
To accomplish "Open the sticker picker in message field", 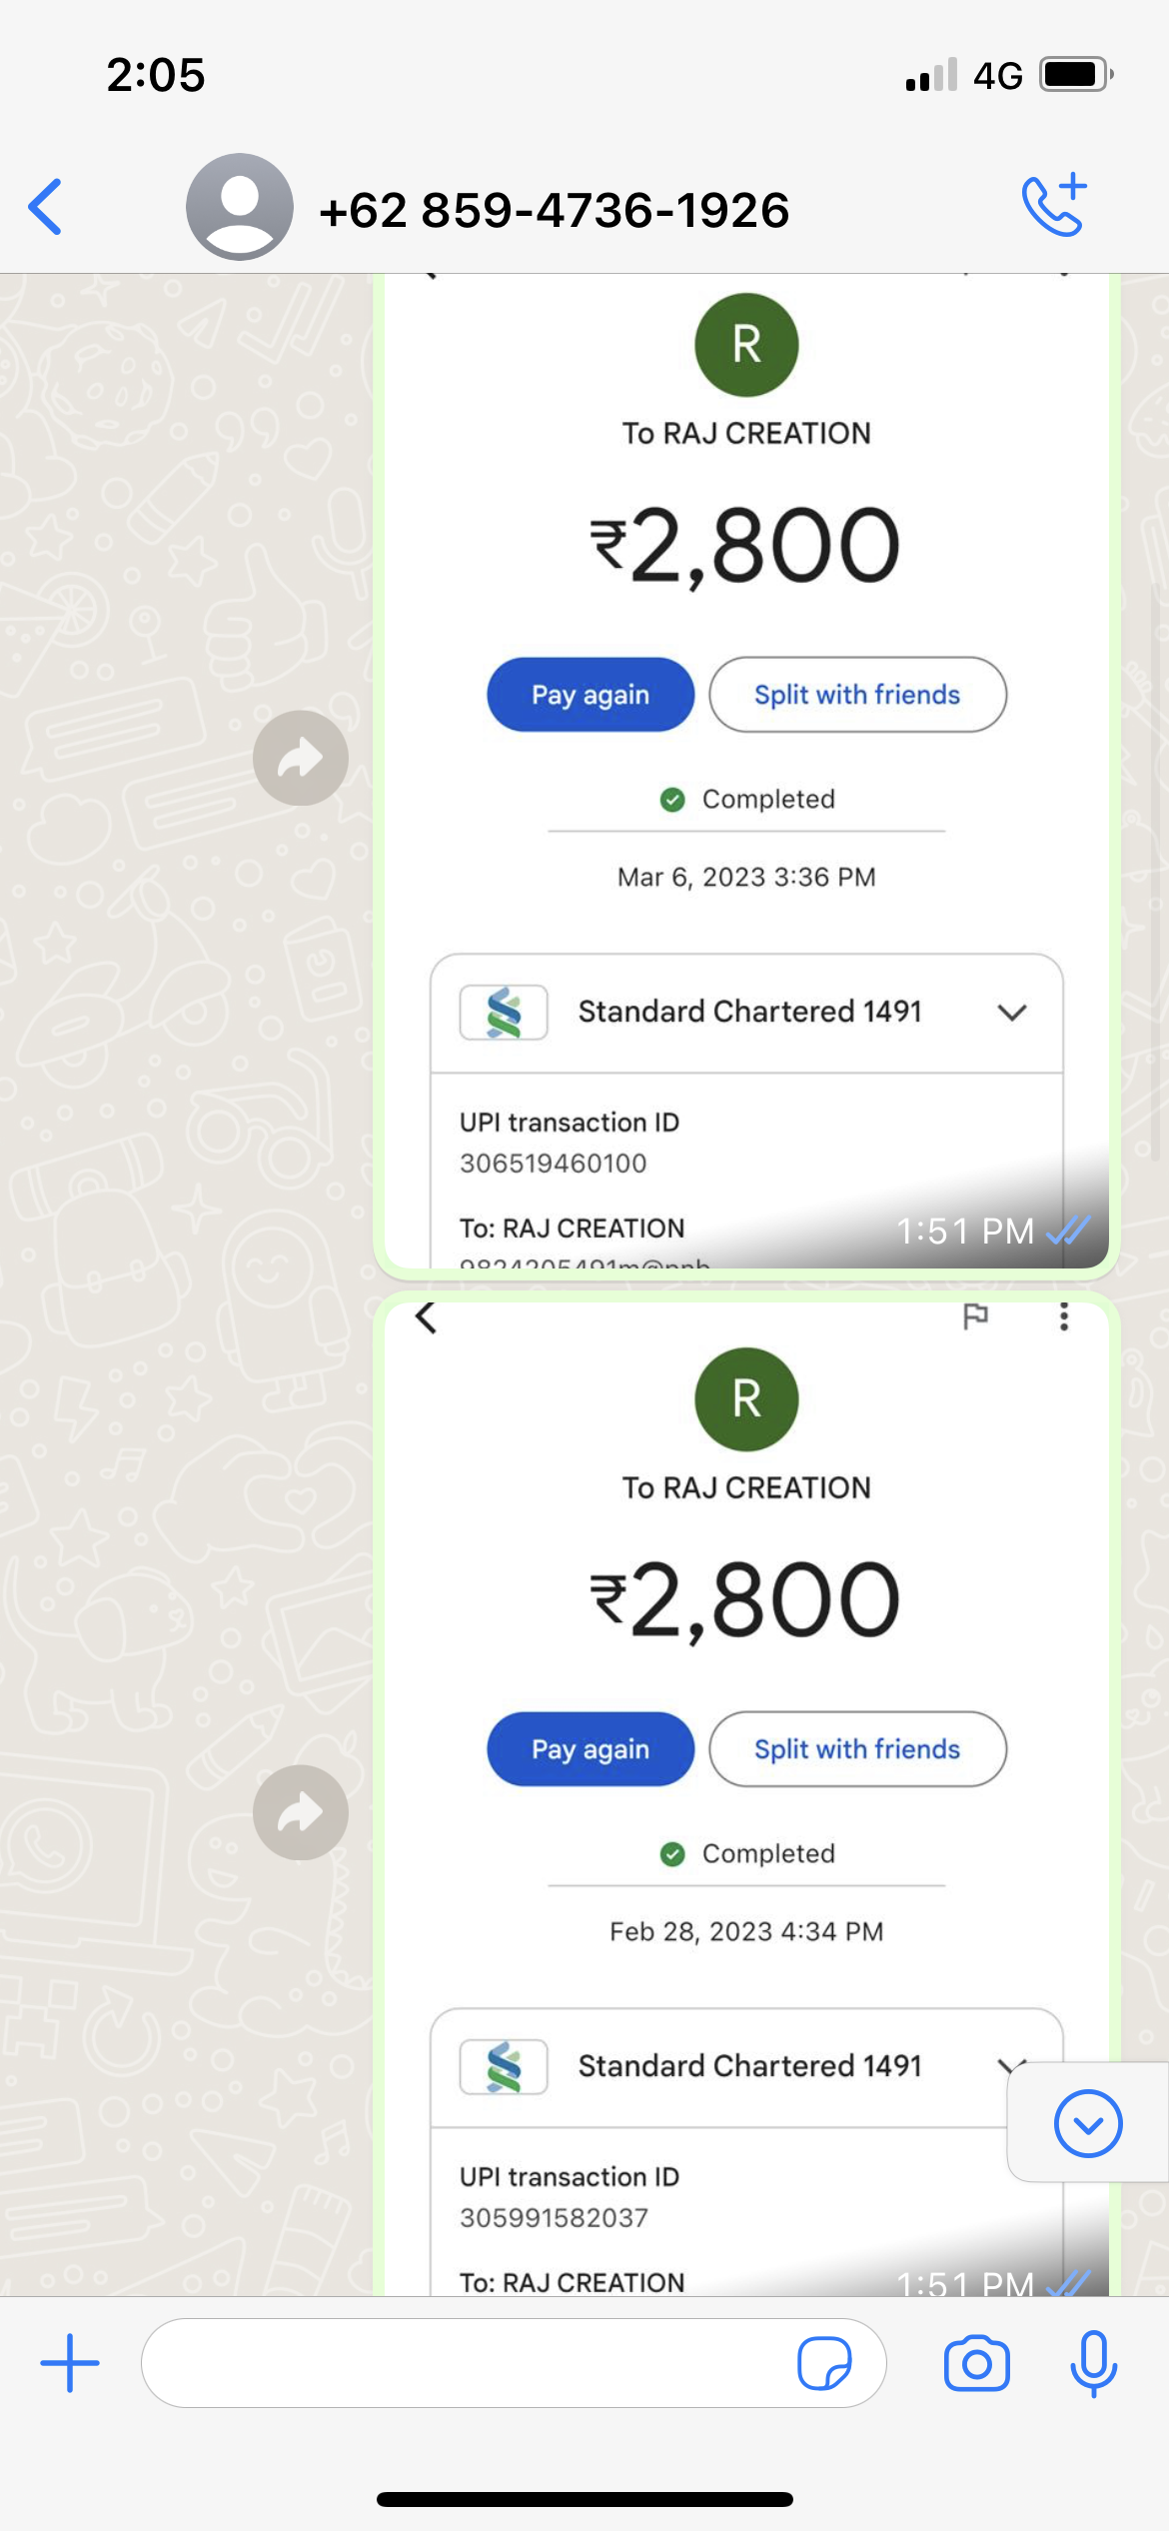I will pyautogui.click(x=824, y=2363).
